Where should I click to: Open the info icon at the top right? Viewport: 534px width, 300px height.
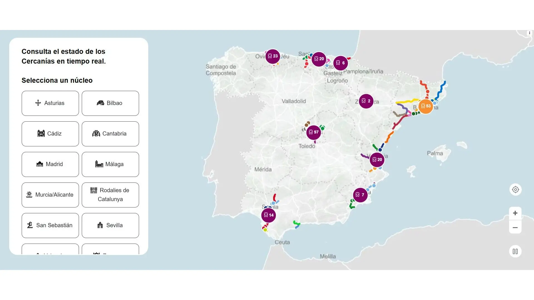(529, 33)
